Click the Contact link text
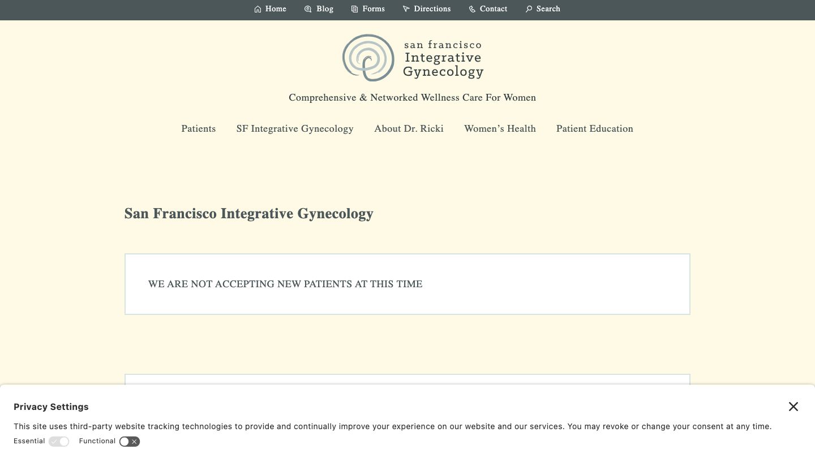 [494, 9]
